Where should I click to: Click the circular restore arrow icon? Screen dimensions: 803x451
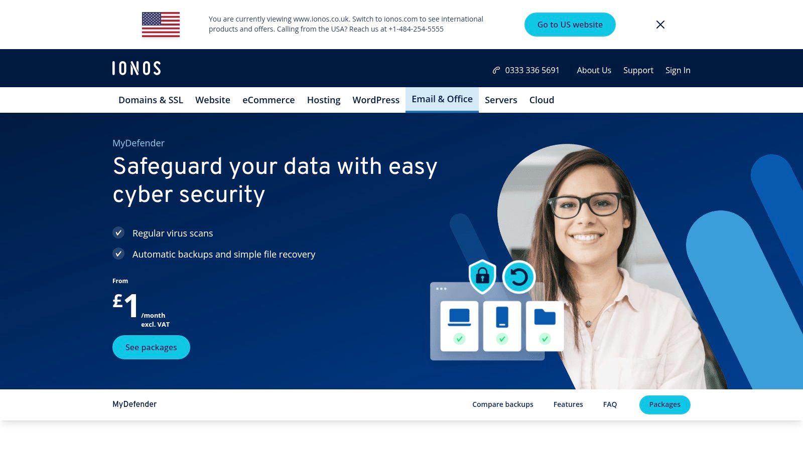[519, 277]
